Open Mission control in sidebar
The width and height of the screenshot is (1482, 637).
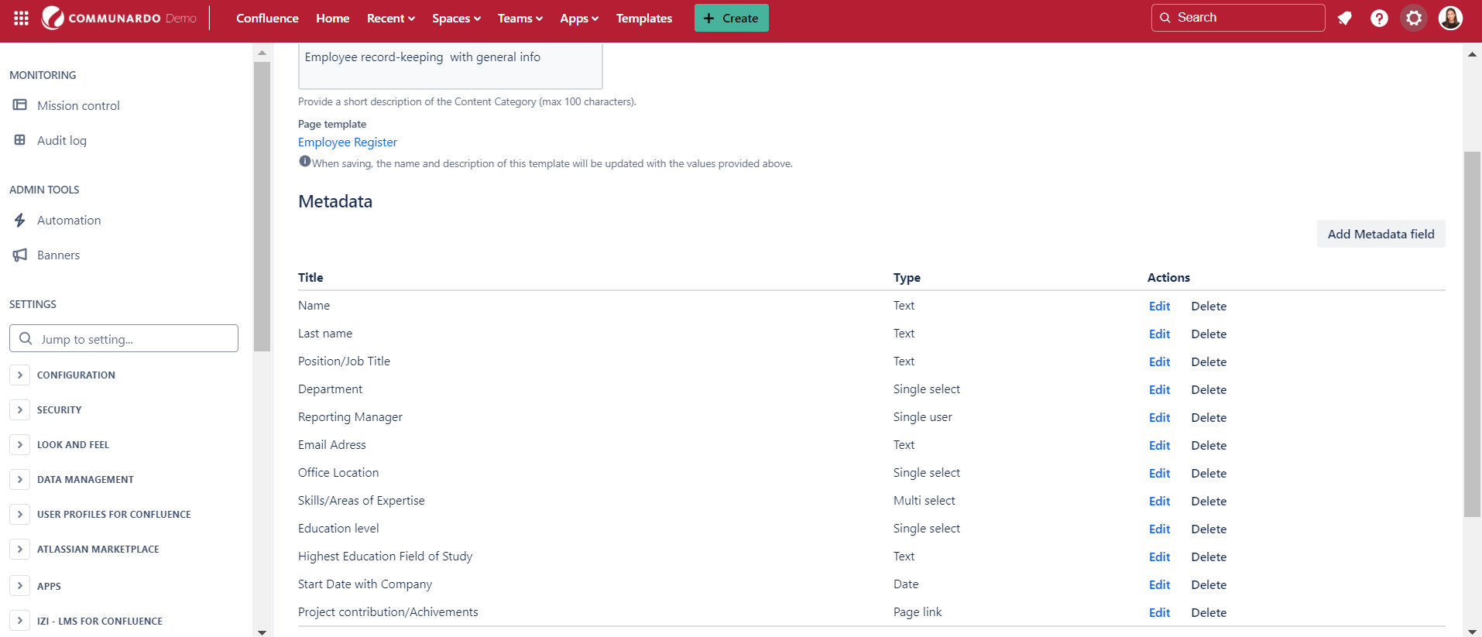coord(78,105)
